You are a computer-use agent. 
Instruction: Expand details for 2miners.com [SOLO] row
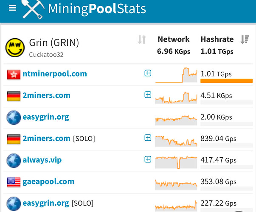click(148, 138)
